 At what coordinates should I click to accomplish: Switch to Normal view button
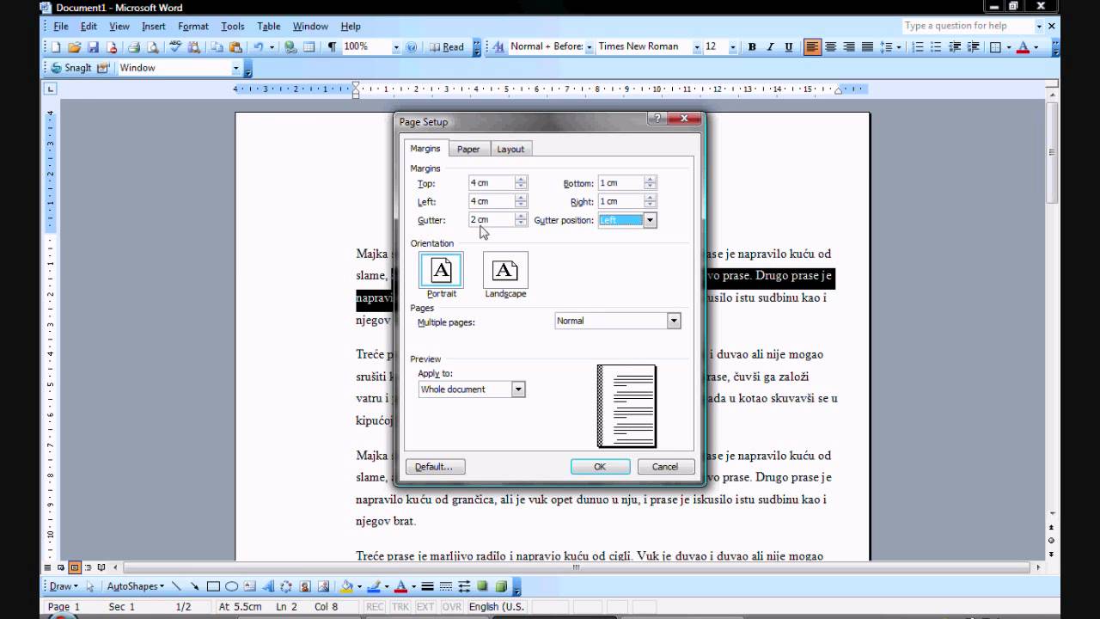pos(48,567)
